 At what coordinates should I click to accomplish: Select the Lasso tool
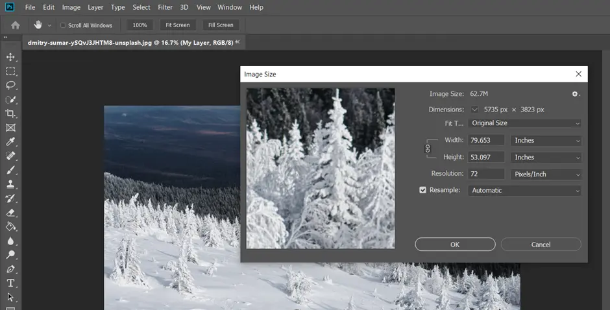click(x=10, y=85)
